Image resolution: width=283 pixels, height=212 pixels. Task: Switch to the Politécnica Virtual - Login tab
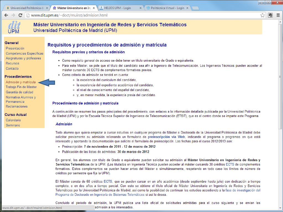tap(167, 8)
